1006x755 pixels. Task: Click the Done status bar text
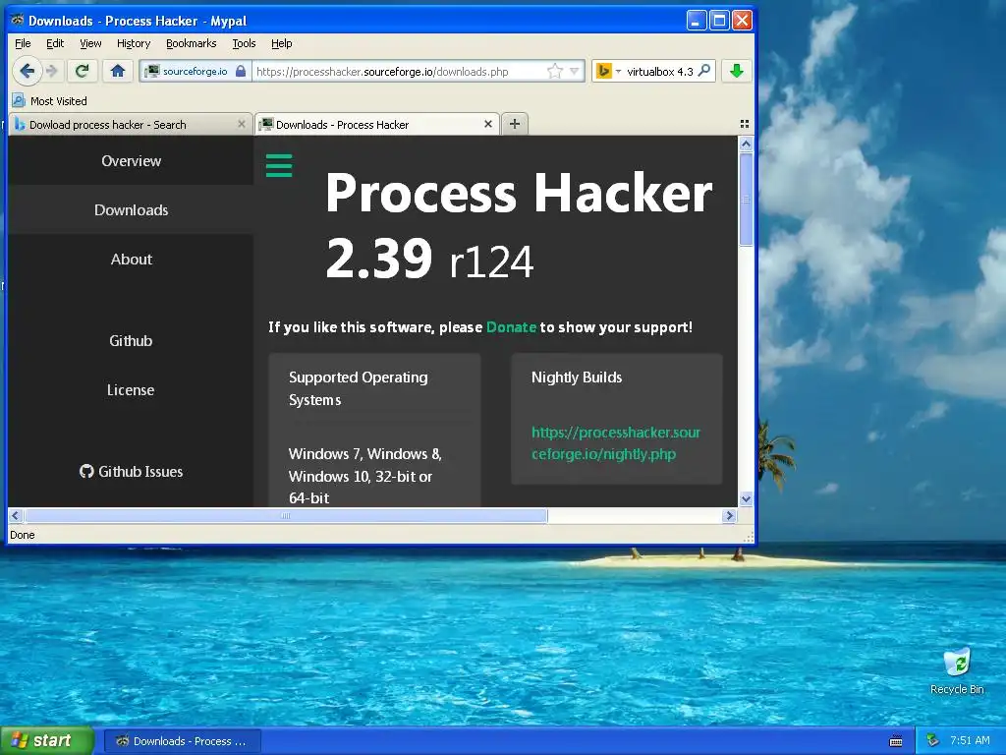[x=23, y=535]
